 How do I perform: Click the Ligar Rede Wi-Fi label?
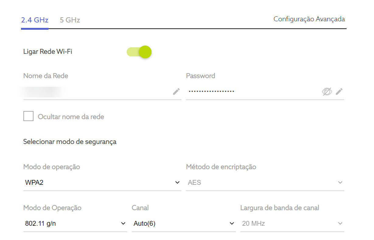tap(47, 52)
